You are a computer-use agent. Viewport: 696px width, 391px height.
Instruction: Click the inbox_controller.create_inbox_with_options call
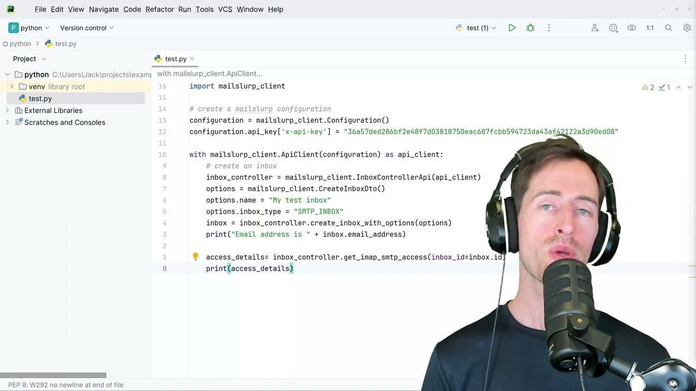pos(345,223)
